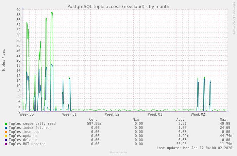Click the yellow Tuples updated swatch
The width and height of the screenshot is (237, 156).
coord(6,136)
